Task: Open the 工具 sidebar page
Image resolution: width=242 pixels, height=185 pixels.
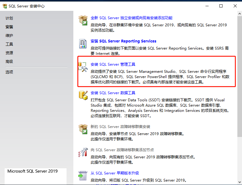Action: coord(9,44)
